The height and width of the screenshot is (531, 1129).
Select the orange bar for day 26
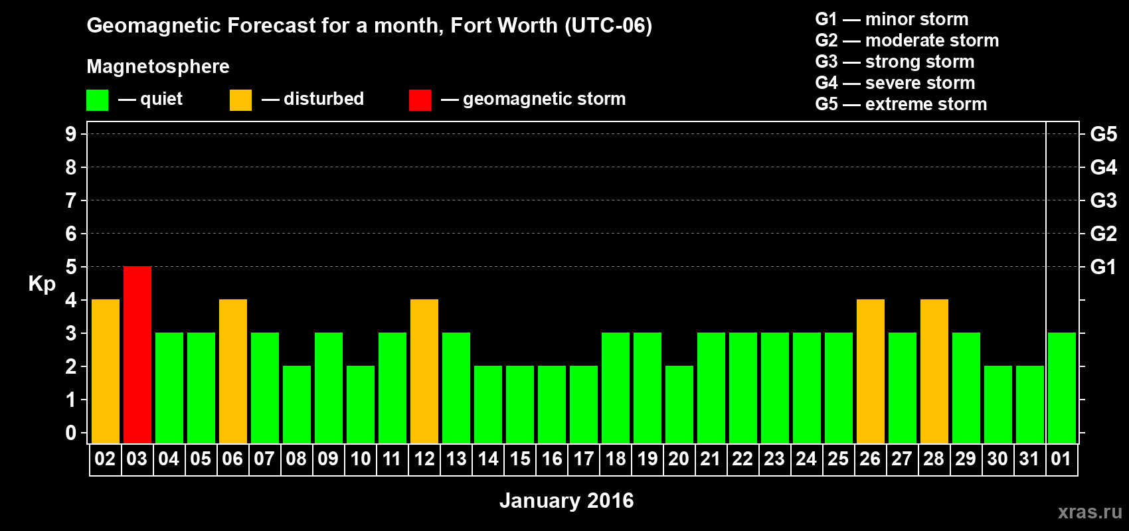(871, 371)
